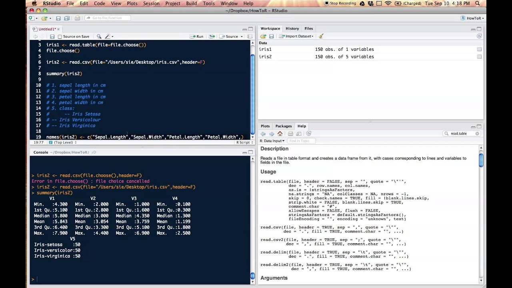Open the Plots menu in menu bar
This screenshot has height=288, width=512.
tap(132, 3)
